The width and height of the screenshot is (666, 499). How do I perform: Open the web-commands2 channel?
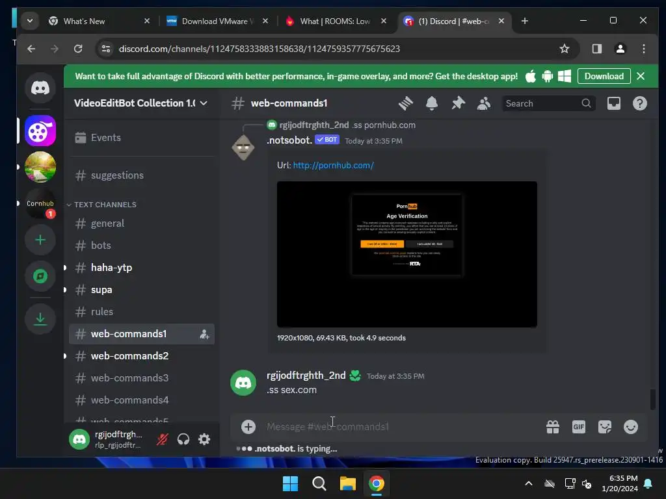click(x=142, y=355)
